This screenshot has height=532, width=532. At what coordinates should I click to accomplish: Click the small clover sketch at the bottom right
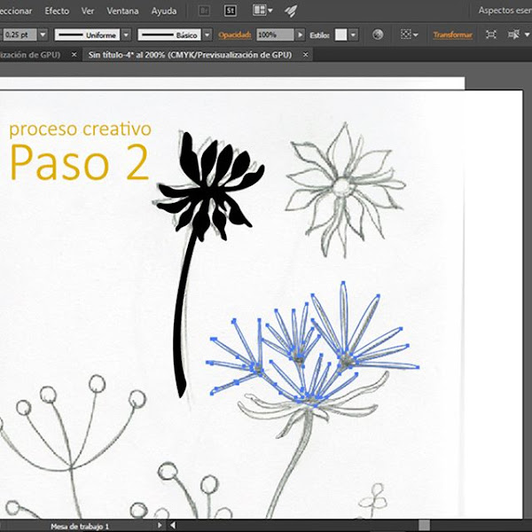(373, 500)
